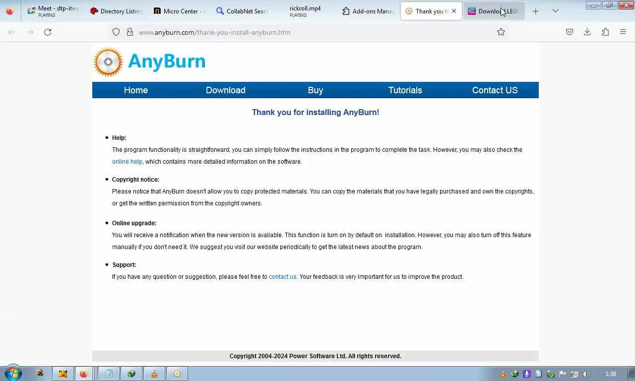Open Home in AnyBurn navigation
635x381 pixels.
click(x=136, y=90)
